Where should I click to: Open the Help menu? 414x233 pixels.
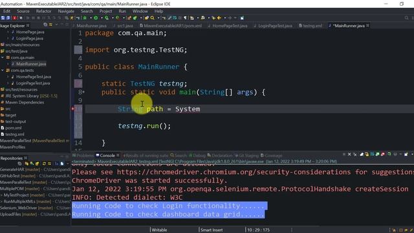158,11
